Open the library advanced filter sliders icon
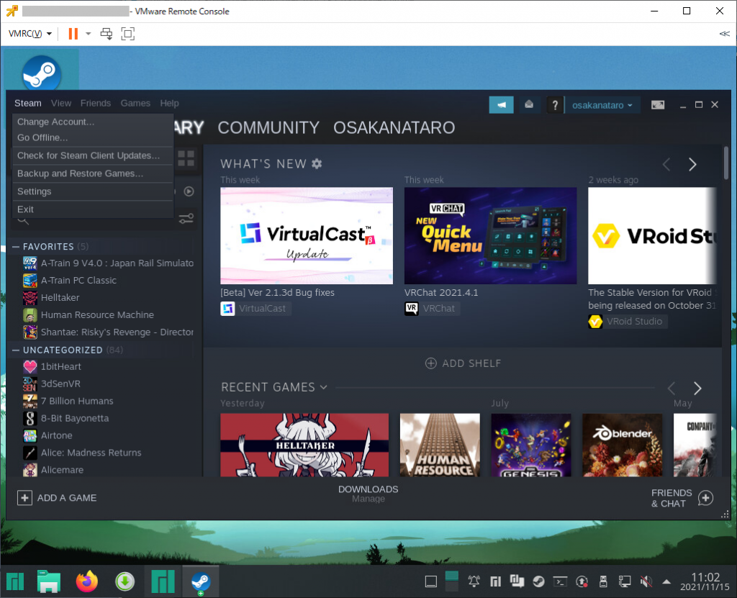This screenshot has width=737, height=598. click(x=186, y=219)
